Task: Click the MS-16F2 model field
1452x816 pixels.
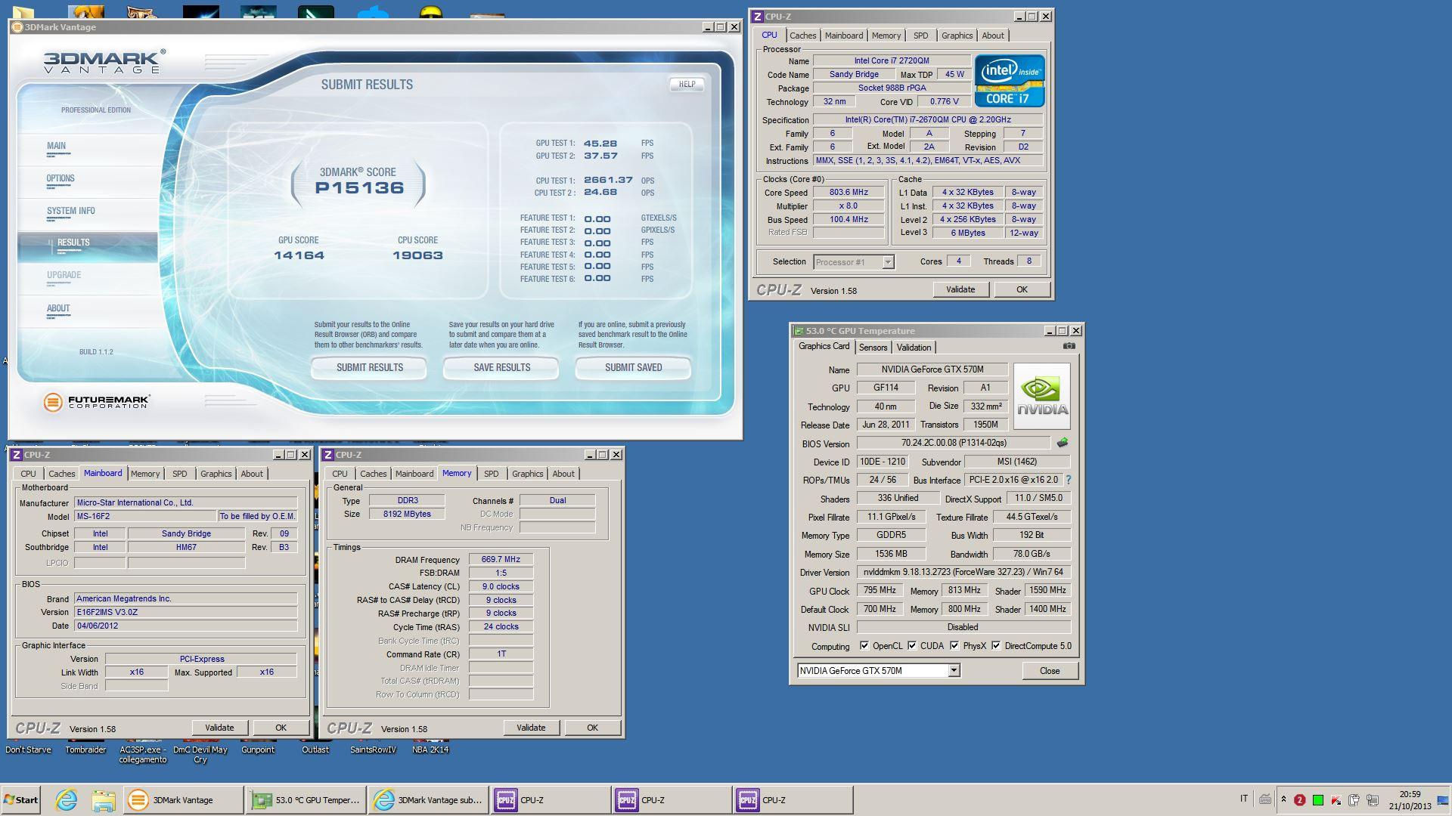Action: [145, 517]
